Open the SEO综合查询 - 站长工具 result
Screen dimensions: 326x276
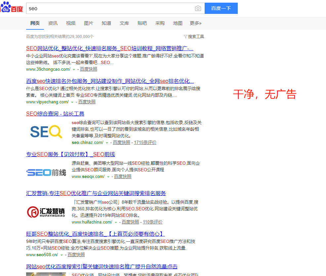pos(55,114)
